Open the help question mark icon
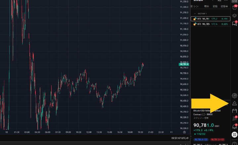The height and width of the screenshot is (145, 238). tap(234, 143)
